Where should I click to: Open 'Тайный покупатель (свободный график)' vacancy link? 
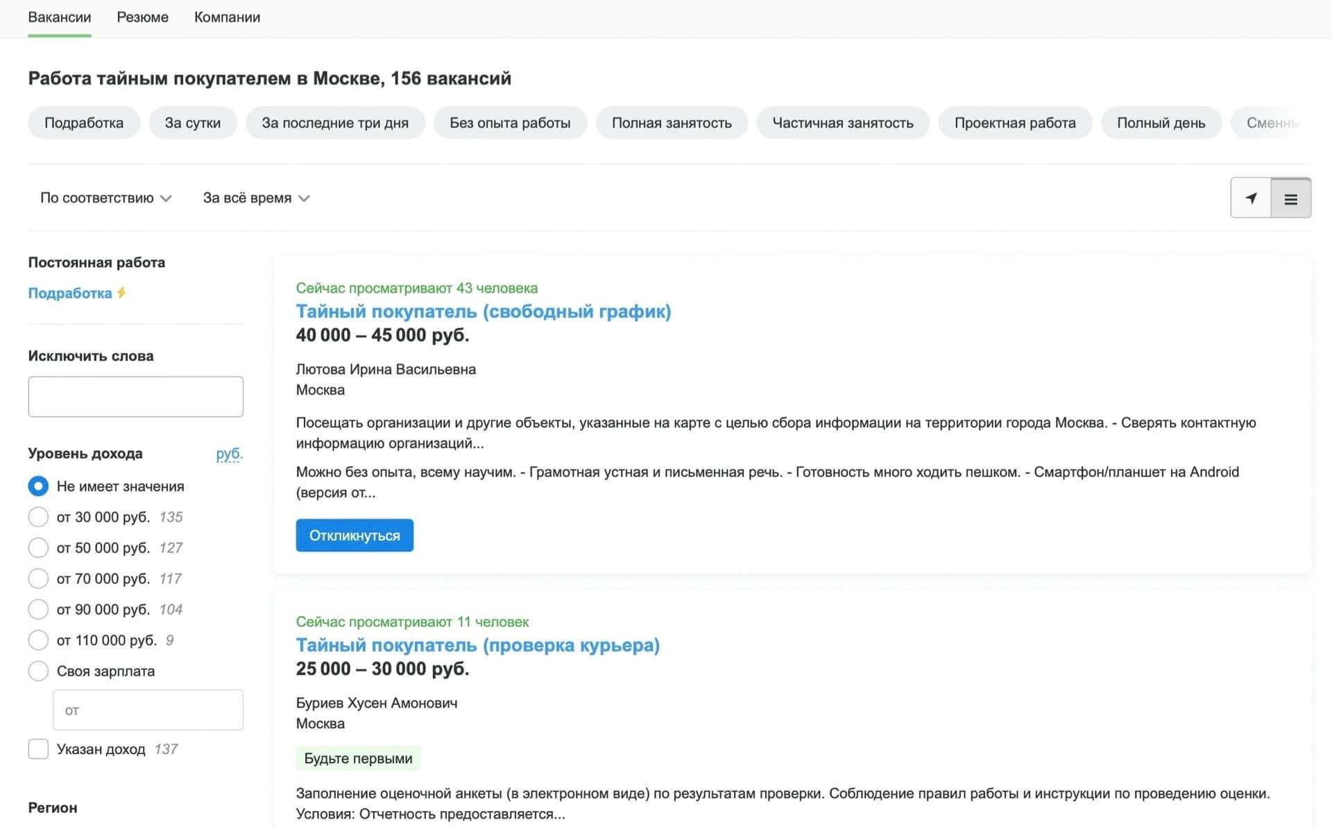click(483, 311)
